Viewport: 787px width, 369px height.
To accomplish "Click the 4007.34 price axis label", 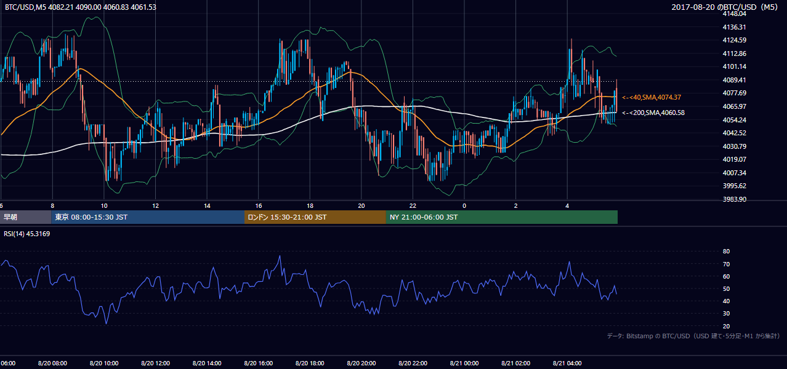I will (735, 173).
